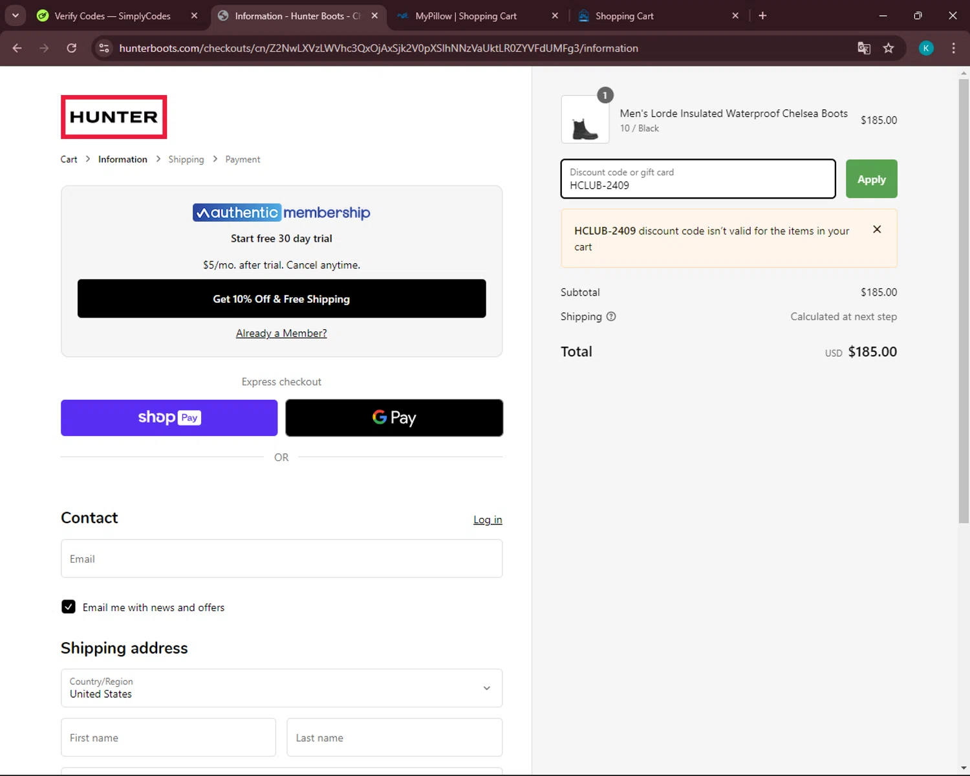Apply the discount code

[872, 178]
